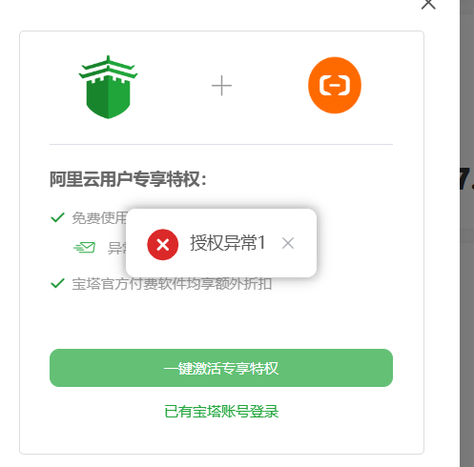Click the 阿里云用户专享特权 heading

tap(128, 179)
